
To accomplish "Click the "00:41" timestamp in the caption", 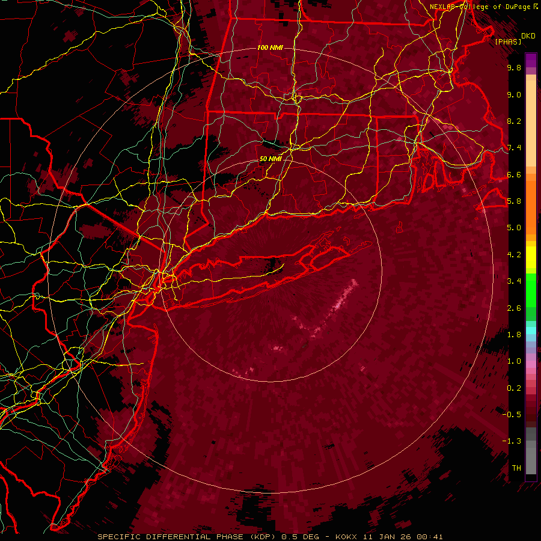I will coord(430,537).
